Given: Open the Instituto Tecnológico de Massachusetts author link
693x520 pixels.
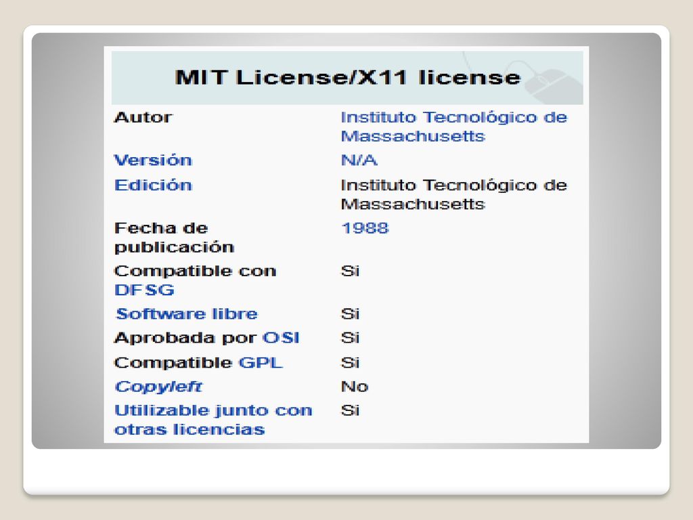Looking at the screenshot, I should (454, 127).
